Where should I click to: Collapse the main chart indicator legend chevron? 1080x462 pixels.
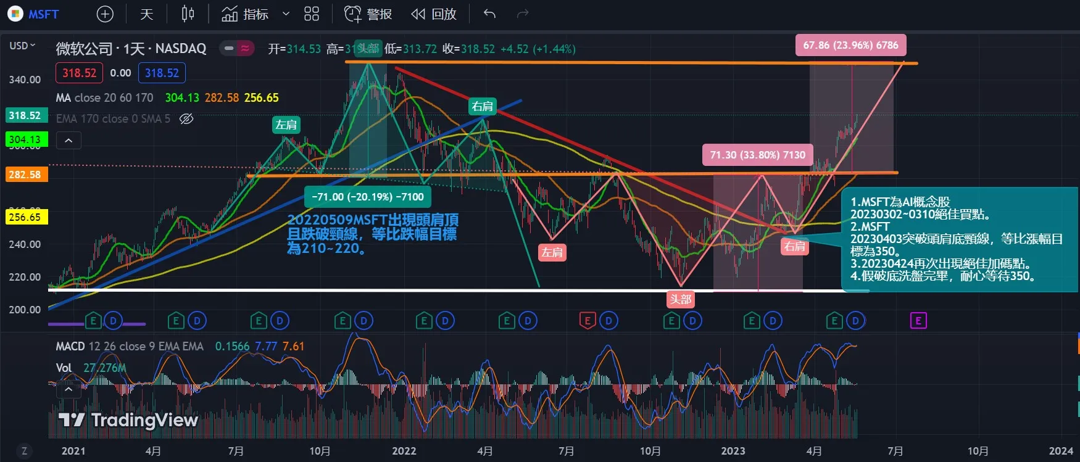coord(69,141)
